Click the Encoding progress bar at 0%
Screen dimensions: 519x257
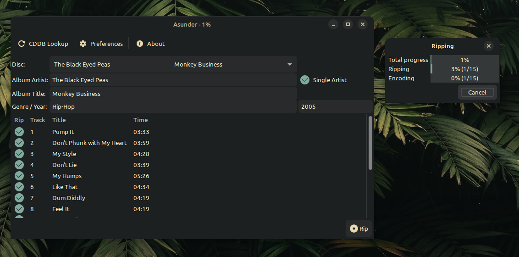point(465,78)
